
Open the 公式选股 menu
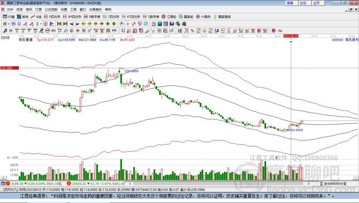coord(51,9)
